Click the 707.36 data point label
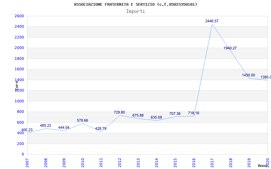This screenshot has width=271, height=169. point(175,114)
